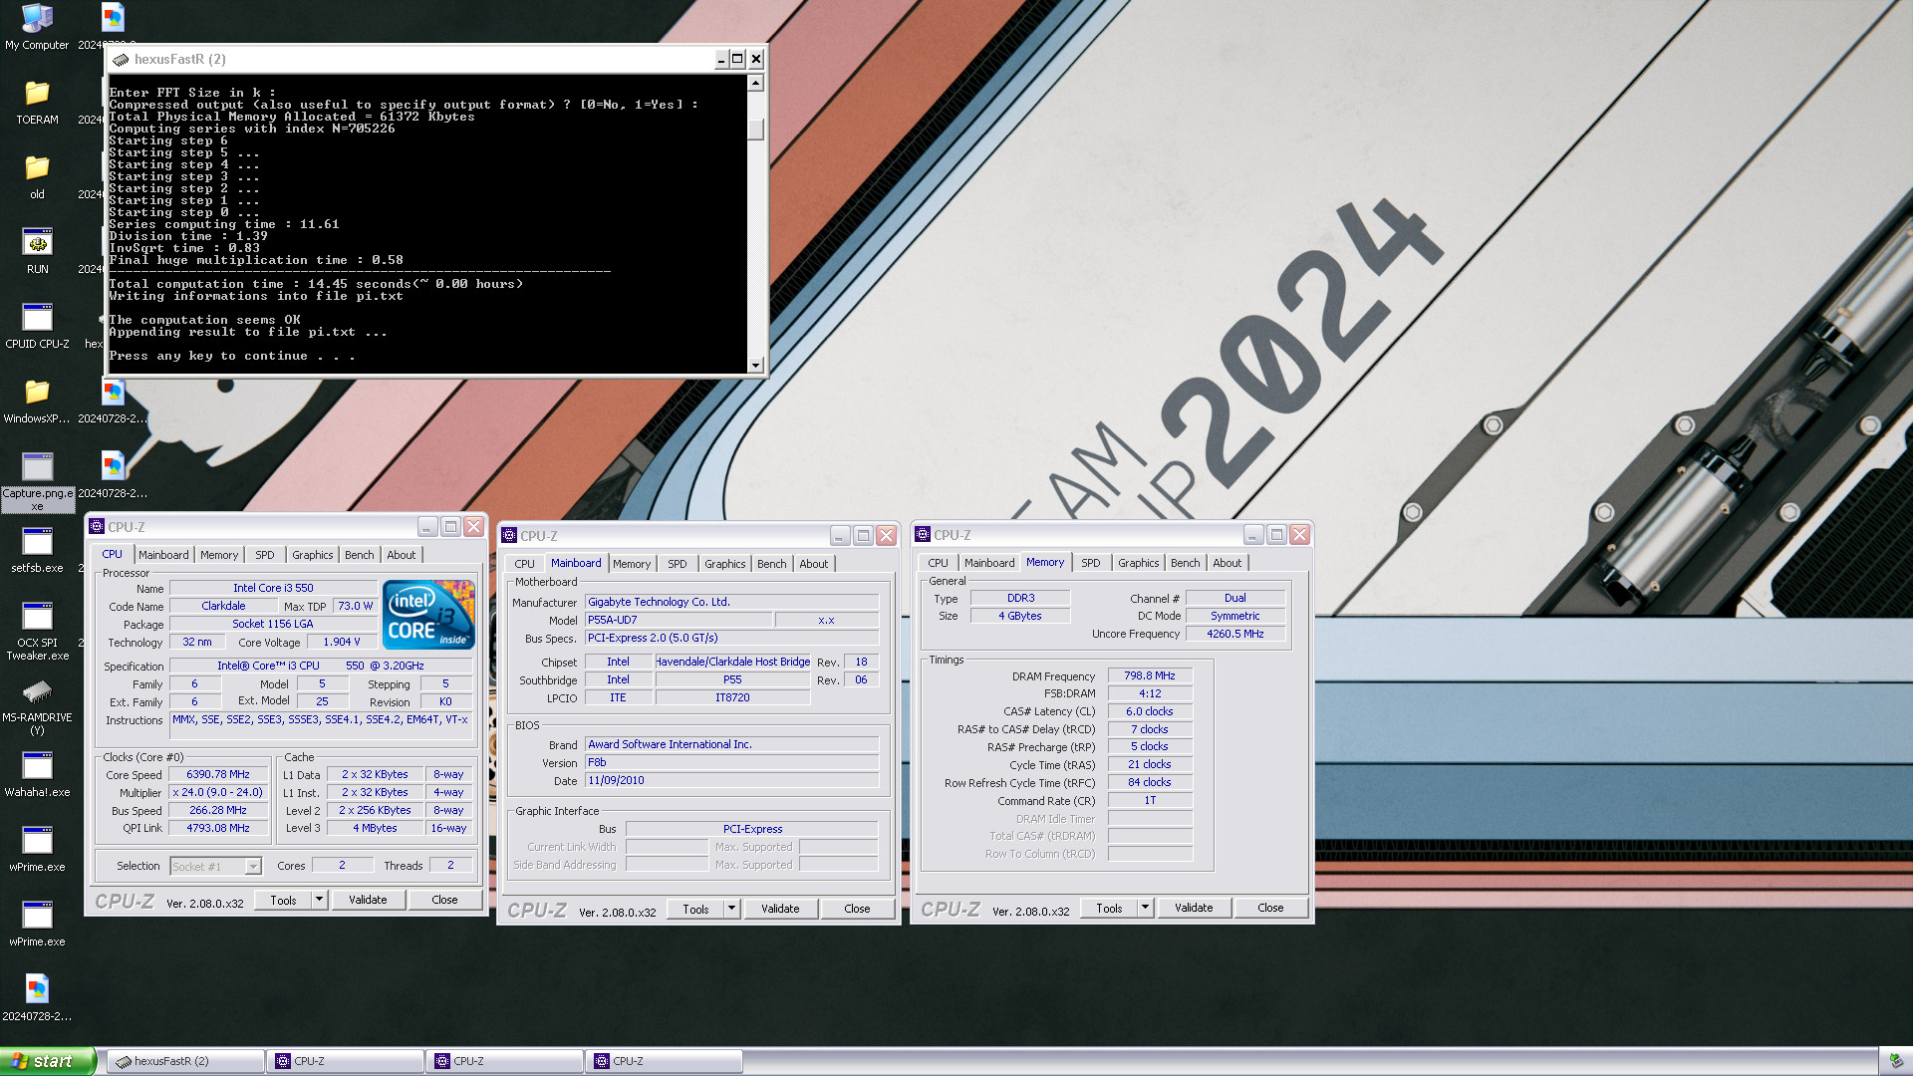The height and width of the screenshot is (1076, 1913).
Task: Click the BIOS Version F8b field
Action: point(731,762)
